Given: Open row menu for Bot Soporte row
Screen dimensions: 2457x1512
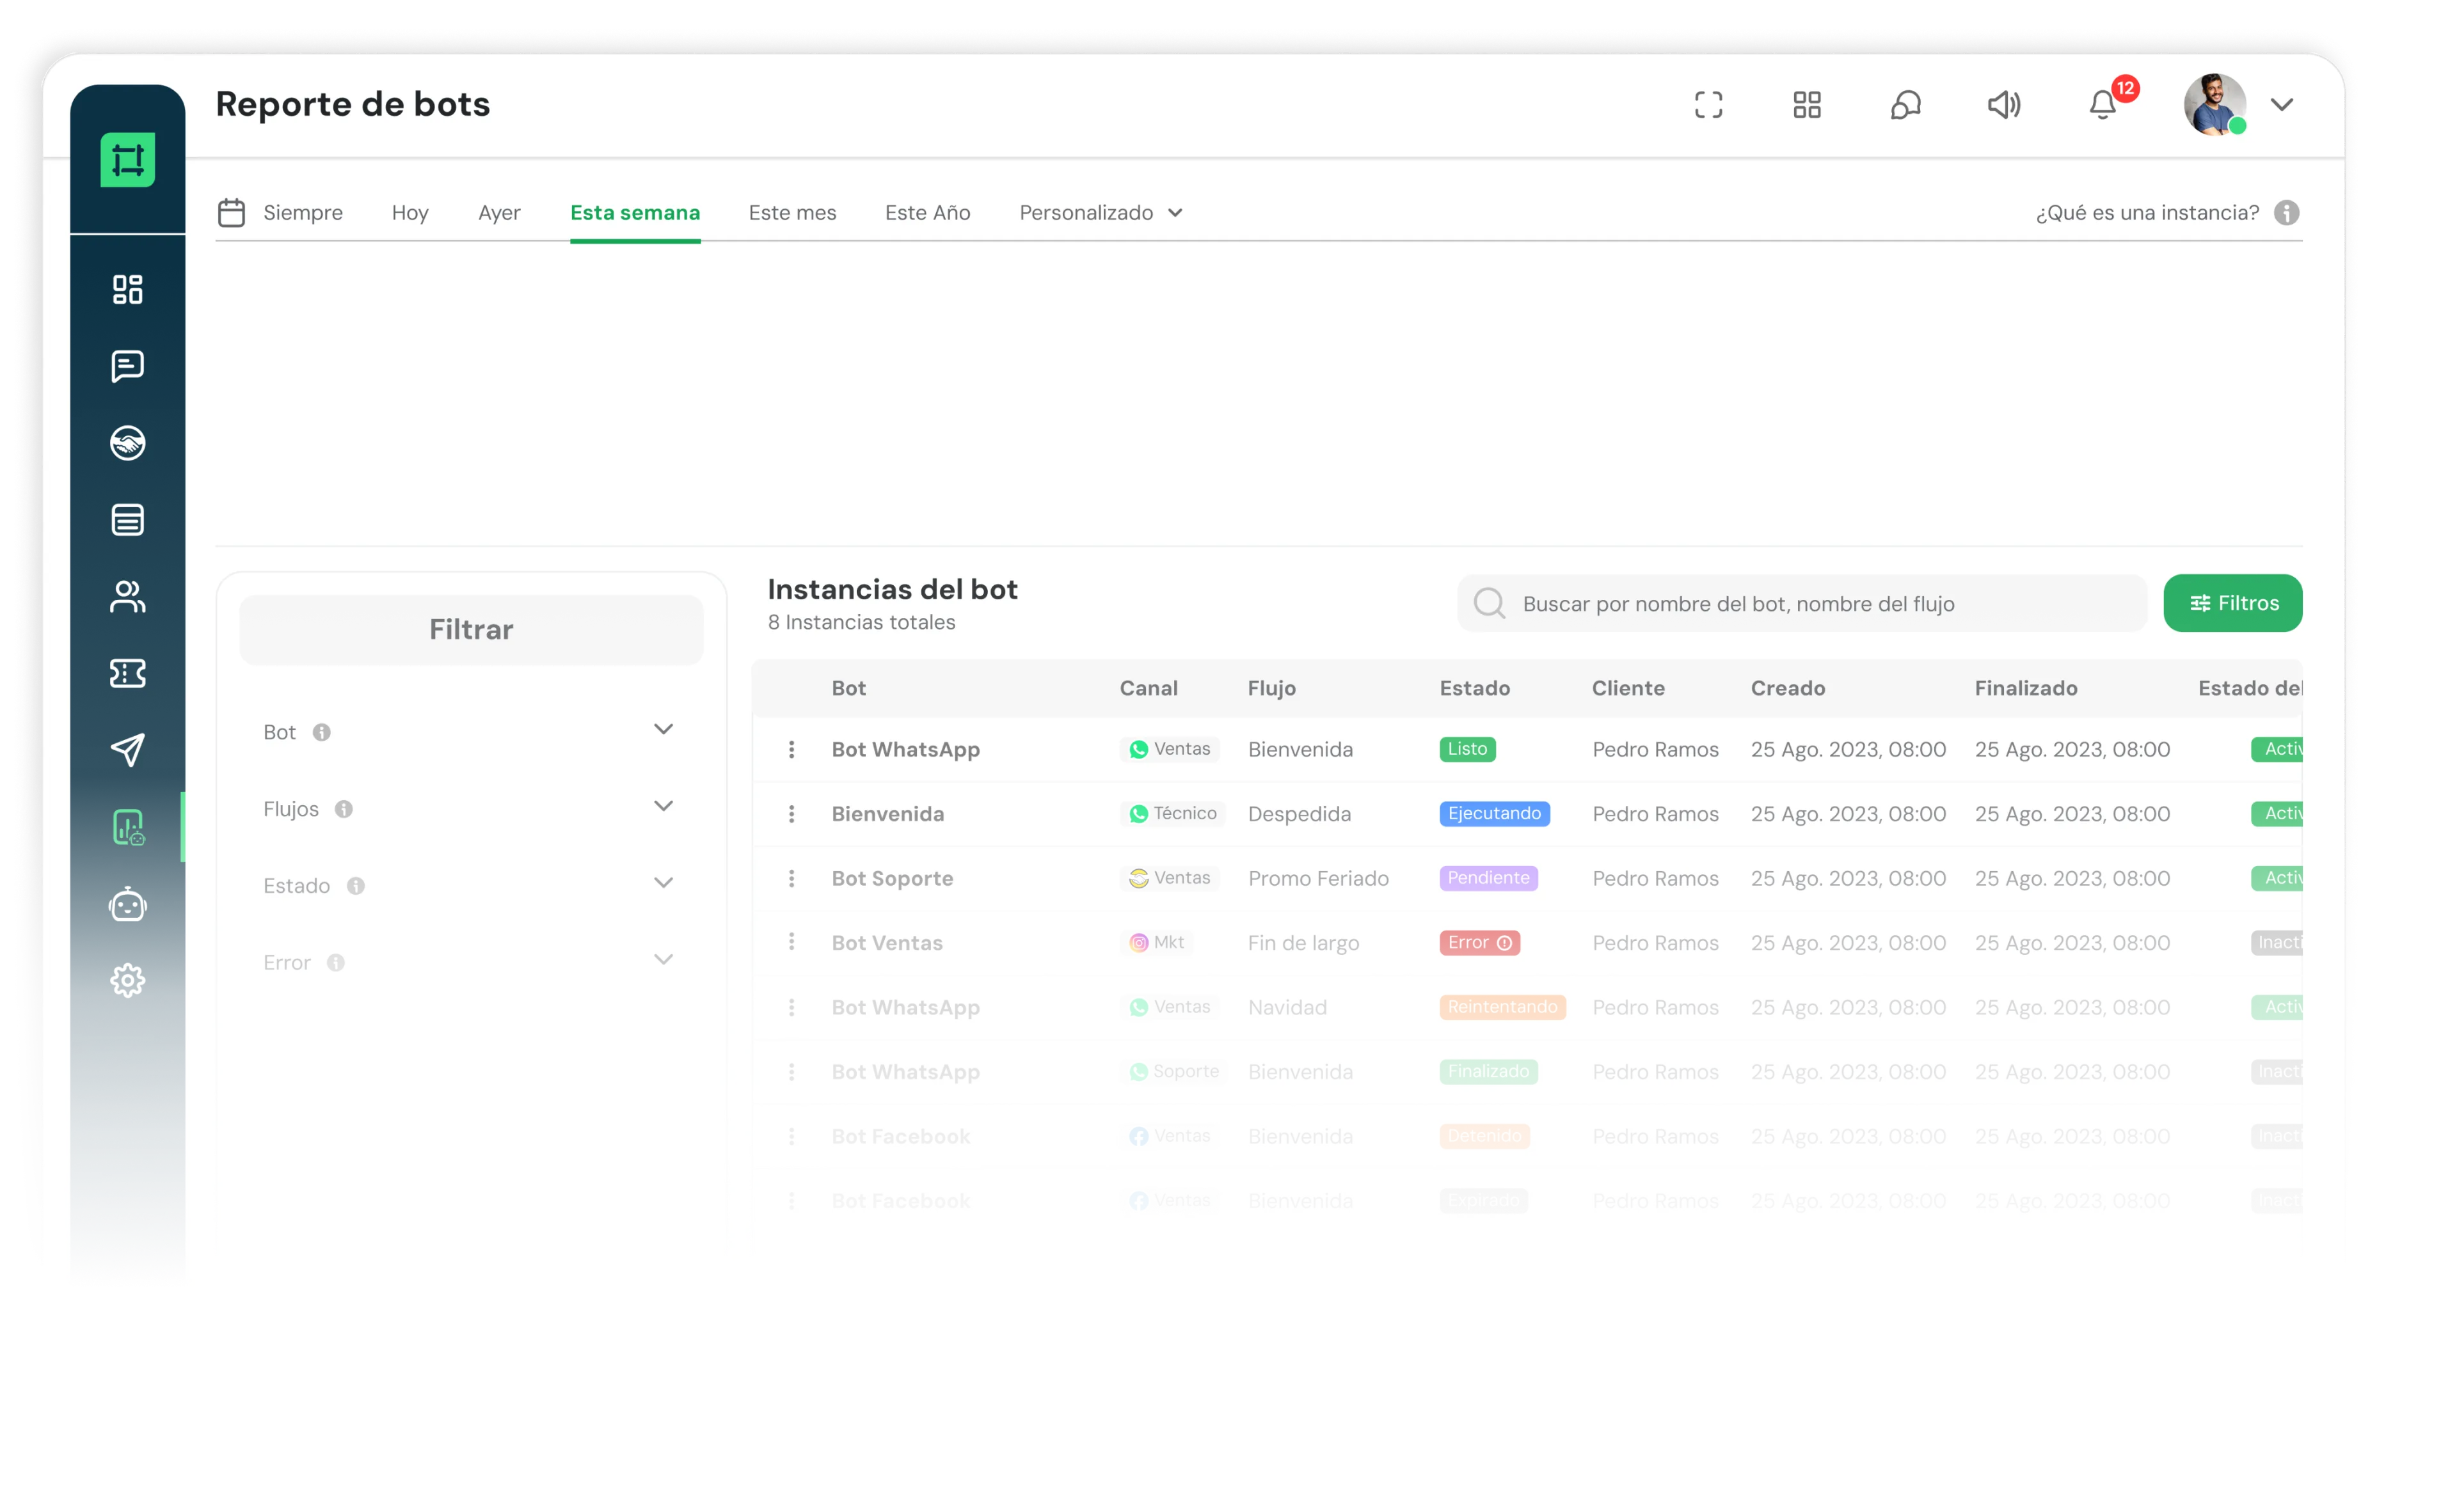Looking at the screenshot, I should (x=791, y=878).
